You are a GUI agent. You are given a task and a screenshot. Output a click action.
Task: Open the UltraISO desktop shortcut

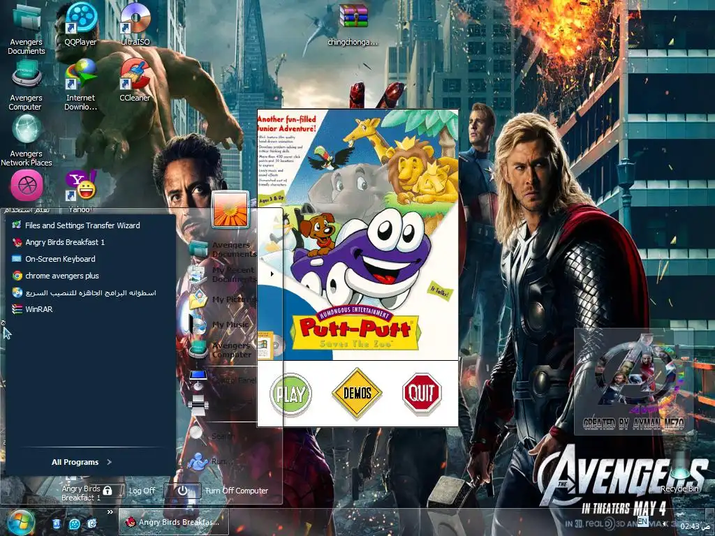pos(135,23)
